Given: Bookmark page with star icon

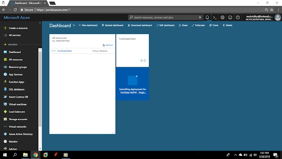Looking at the screenshot, I should tap(272, 10).
